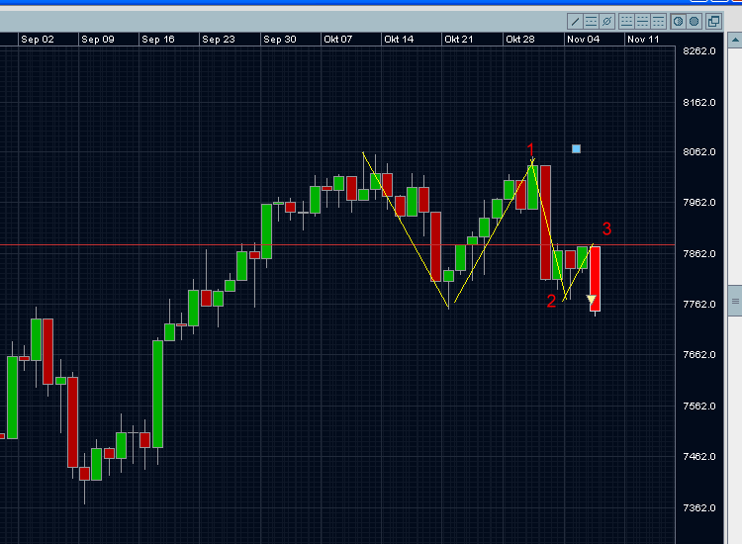
Task: Click the overlapping windows detach icon
Action: tap(713, 22)
